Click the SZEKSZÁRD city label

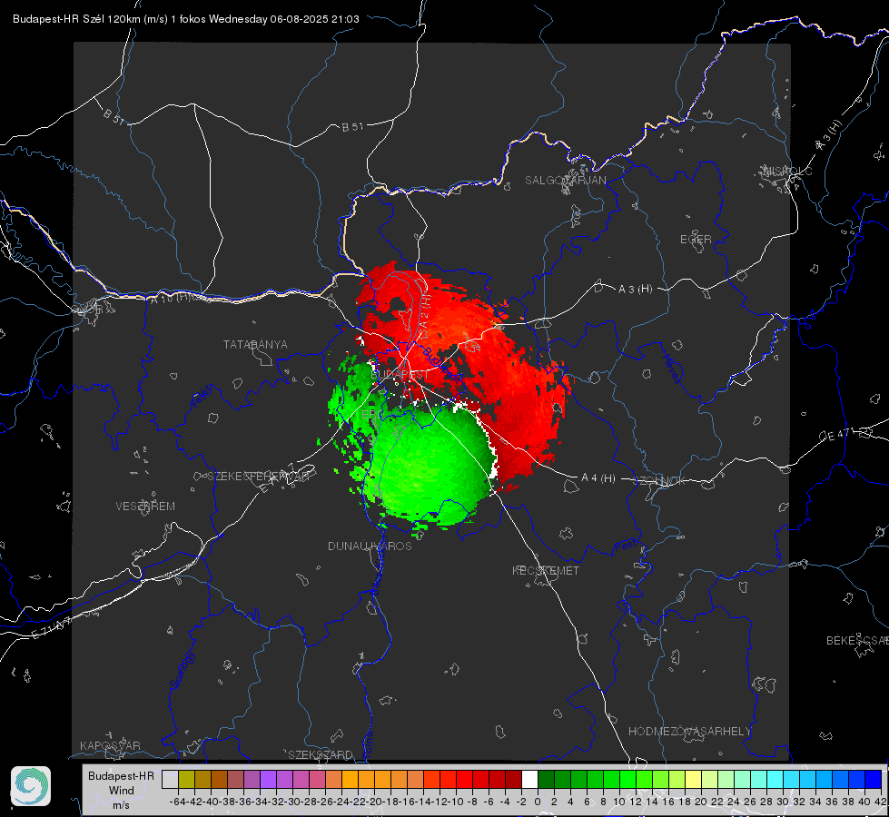(x=321, y=754)
